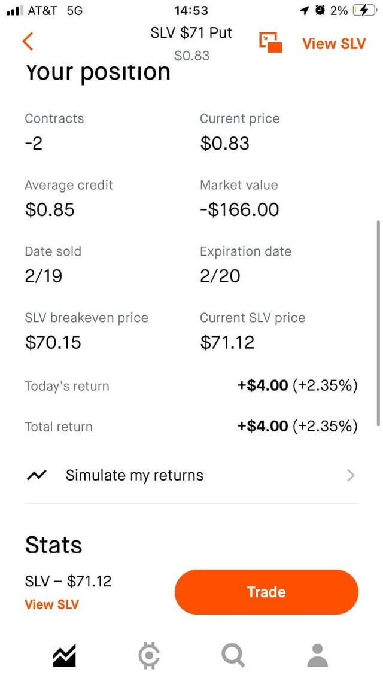This screenshot has height=681, width=383.
Task: Expand Simulate my returns chevron
Action: coord(351,476)
